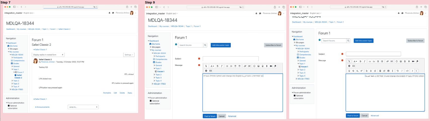Screen dimensions: 430x121
Task: Open the 'Jump to...' selector
Action: coord(83,107)
